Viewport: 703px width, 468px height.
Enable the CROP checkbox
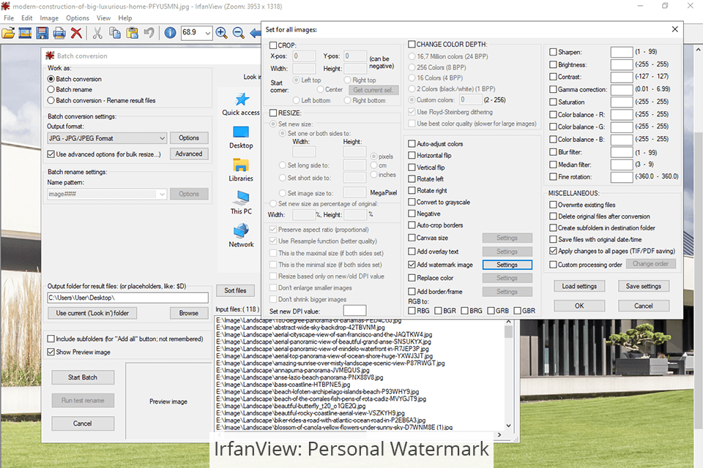pos(273,45)
